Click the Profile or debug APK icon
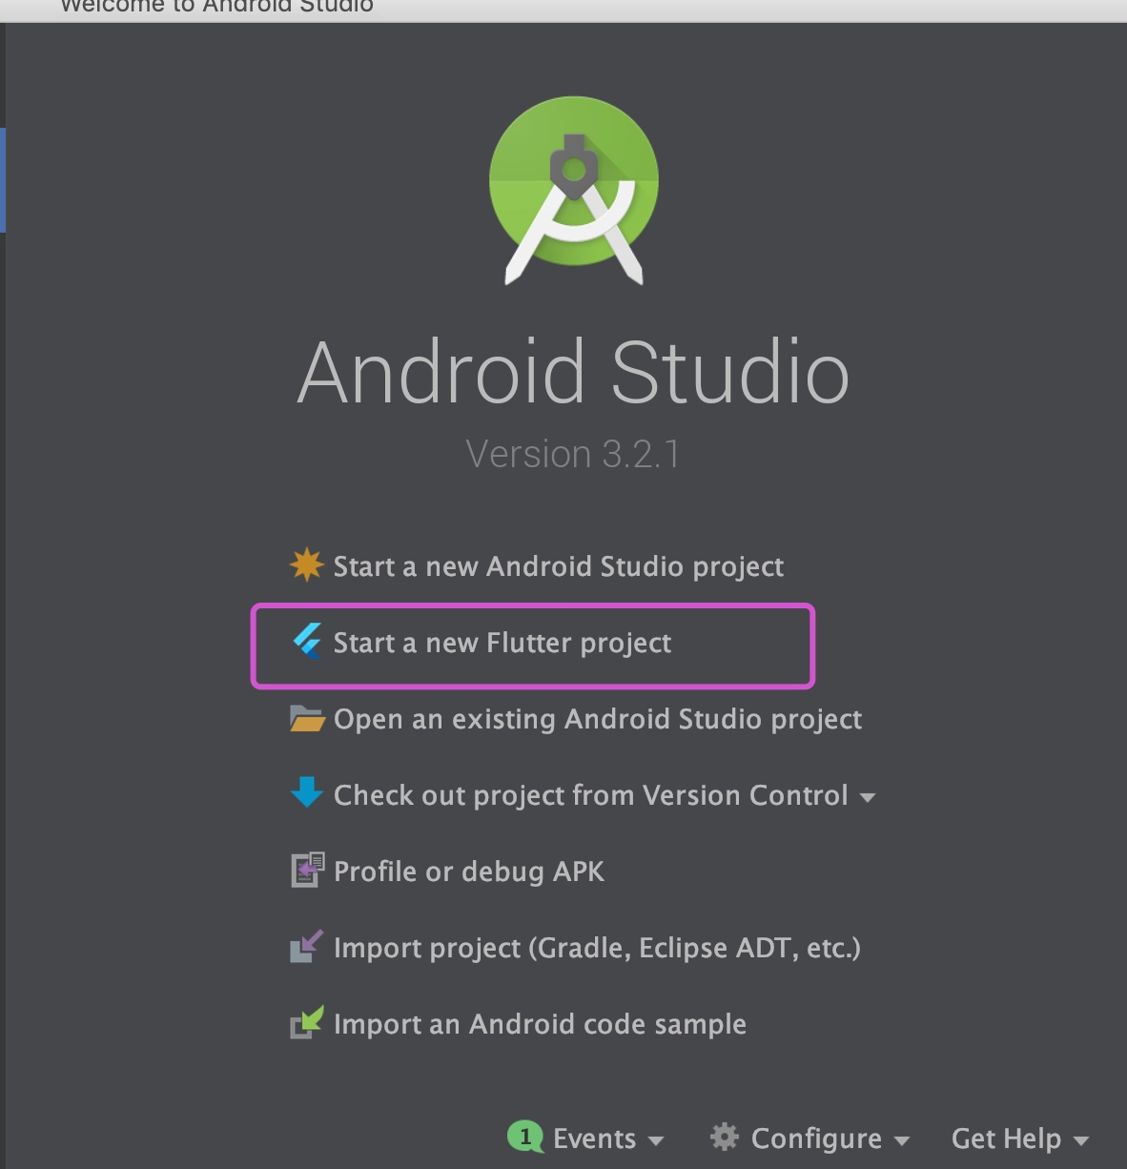Image resolution: width=1127 pixels, height=1169 pixels. (x=307, y=870)
